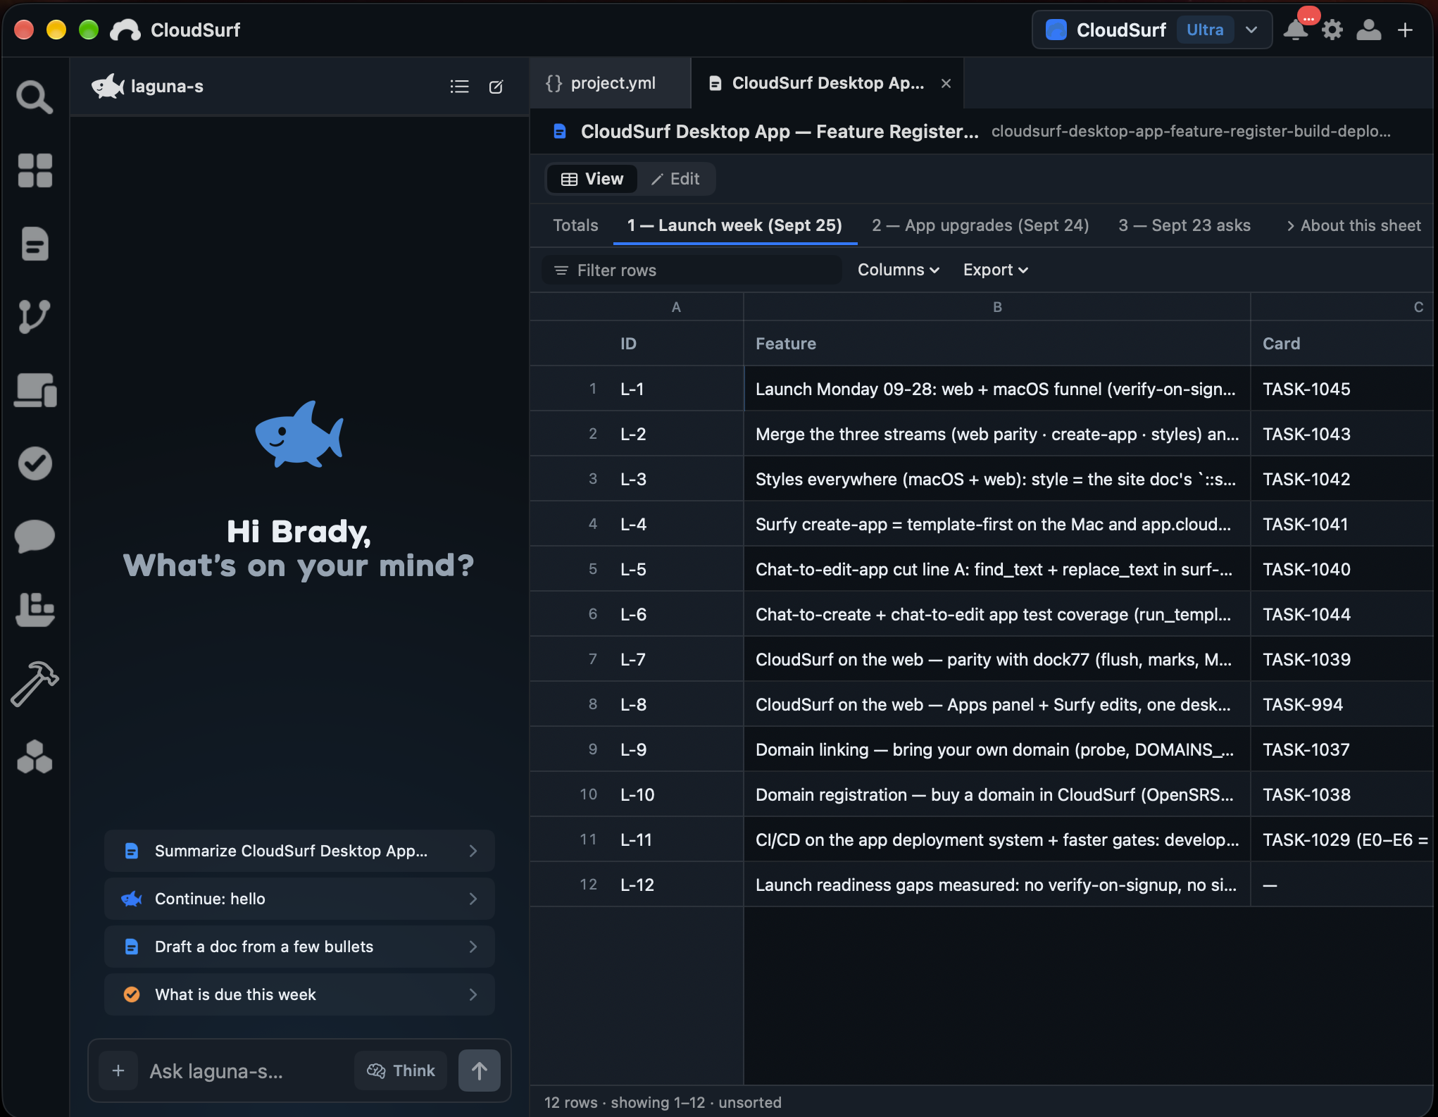Open the tasks checkmark icon
Screen dimensions: 1438x1117
[35, 463]
